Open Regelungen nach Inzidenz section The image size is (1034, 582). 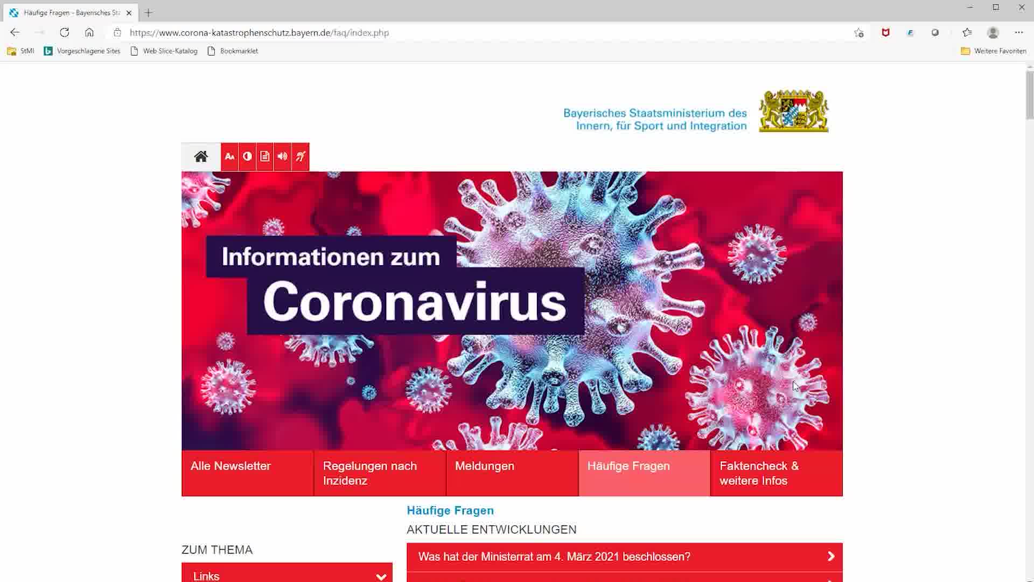380,473
